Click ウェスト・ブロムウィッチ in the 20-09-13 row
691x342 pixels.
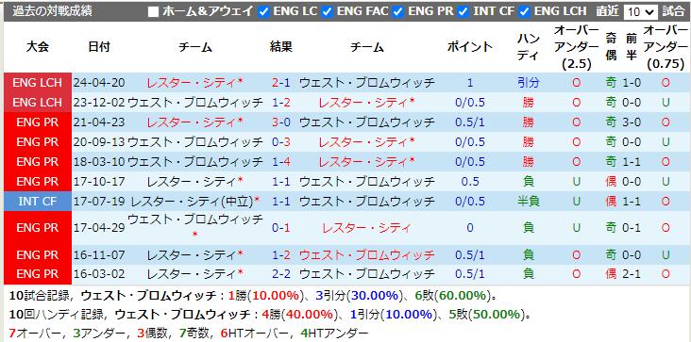[x=195, y=142]
